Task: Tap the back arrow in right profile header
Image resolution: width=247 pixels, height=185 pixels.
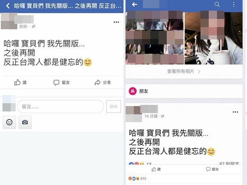Action: (134, 5)
